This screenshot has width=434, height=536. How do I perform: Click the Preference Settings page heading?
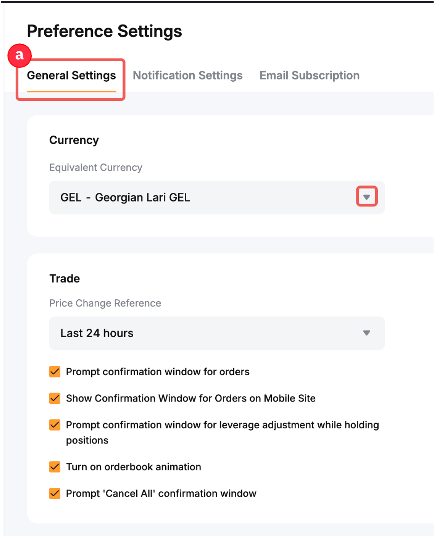104,32
